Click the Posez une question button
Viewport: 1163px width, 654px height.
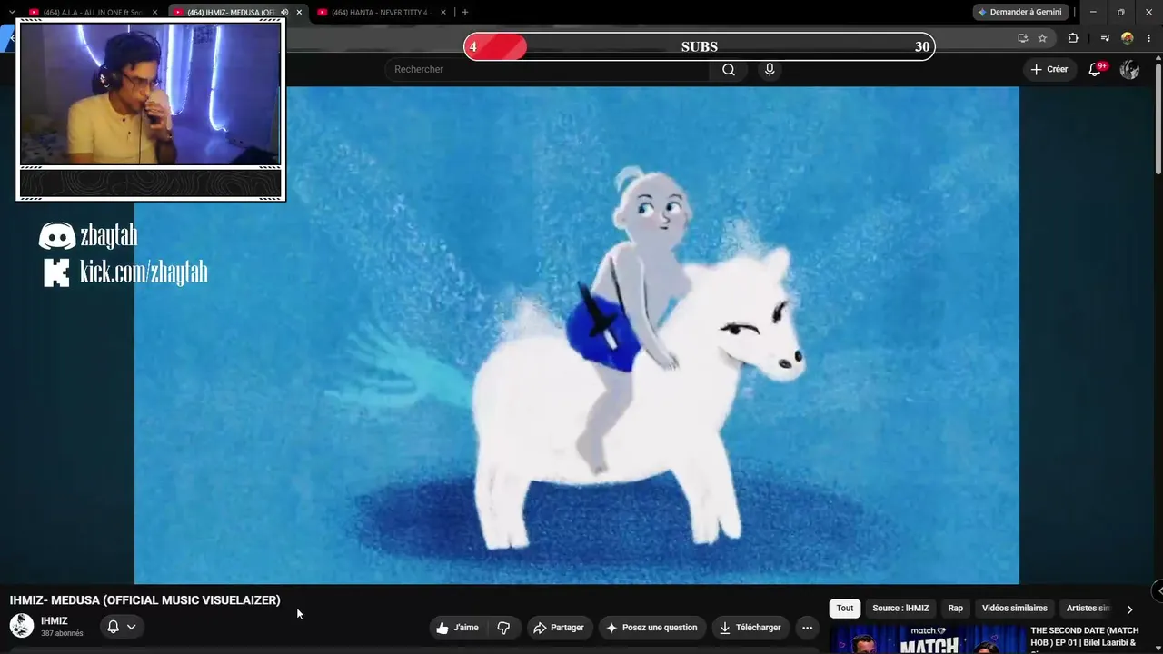pos(651,628)
